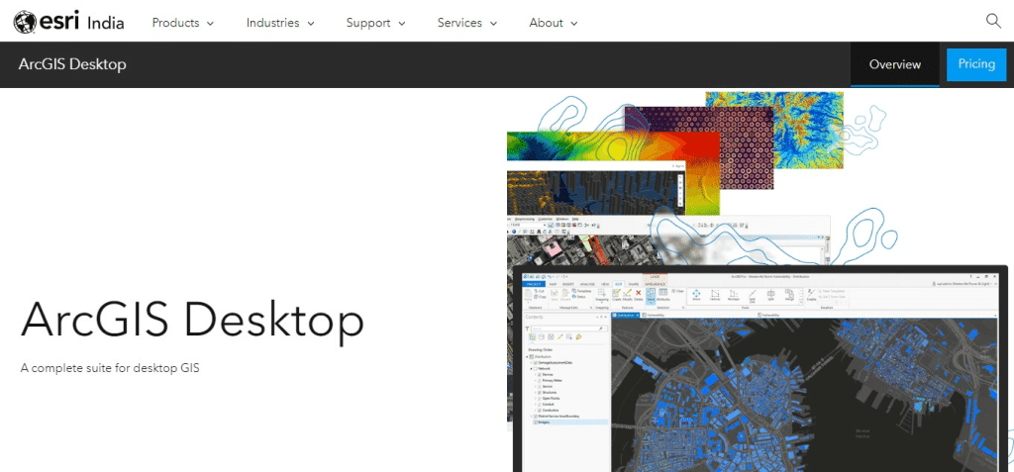Toggle the Imagery layer checkbox
This screenshot has width=1014, height=472.
point(536,423)
